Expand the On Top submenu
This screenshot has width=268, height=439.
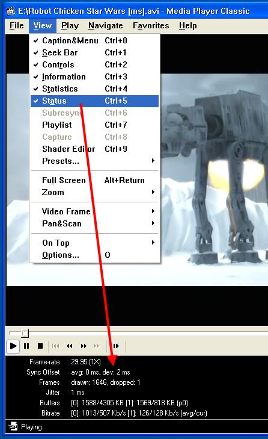[94, 243]
